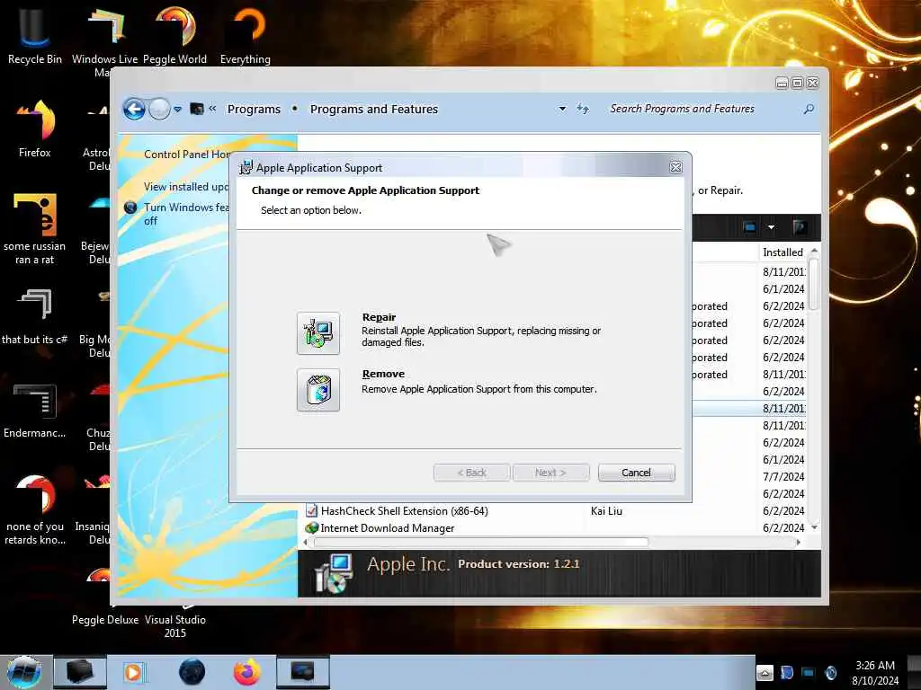Click the media player taskbar icon
This screenshot has height=690, width=921.
click(133, 672)
